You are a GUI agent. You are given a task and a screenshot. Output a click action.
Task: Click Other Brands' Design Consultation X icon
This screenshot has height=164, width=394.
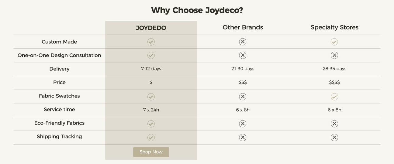coord(243,55)
